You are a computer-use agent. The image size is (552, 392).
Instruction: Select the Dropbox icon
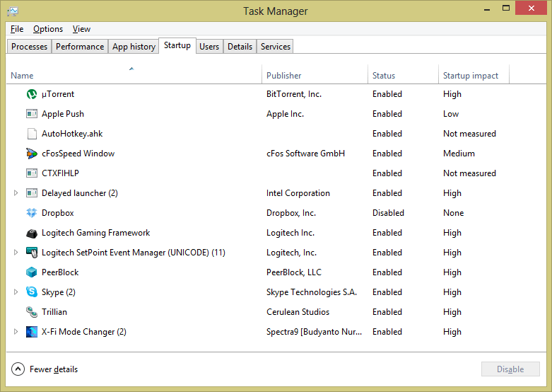click(32, 213)
